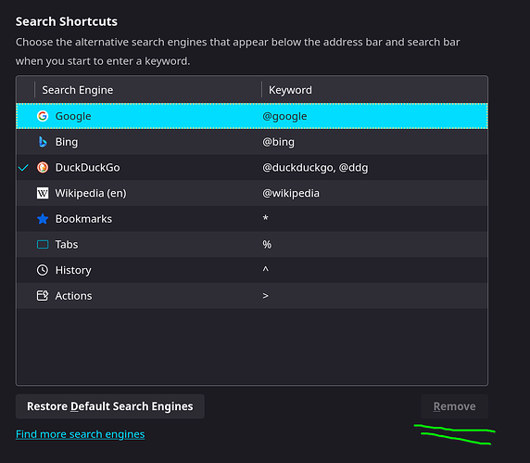Click the Actions icon
Viewport: 530px width, 463px height.
tap(43, 296)
